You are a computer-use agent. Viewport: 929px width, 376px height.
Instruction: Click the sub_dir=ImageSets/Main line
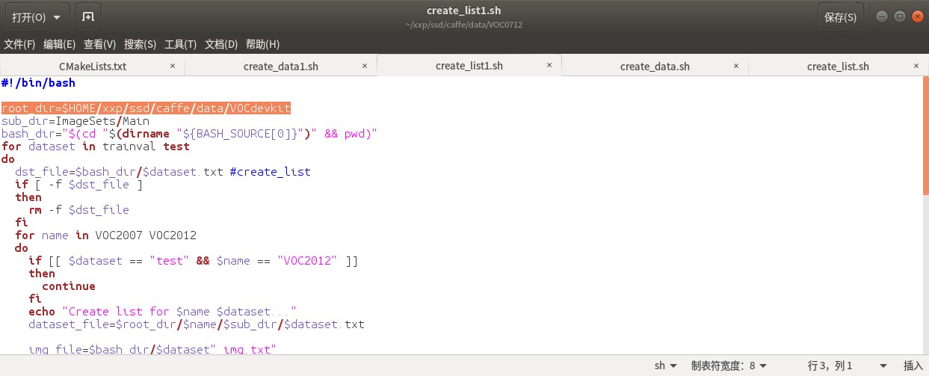pyautogui.click(x=75, y=121)
